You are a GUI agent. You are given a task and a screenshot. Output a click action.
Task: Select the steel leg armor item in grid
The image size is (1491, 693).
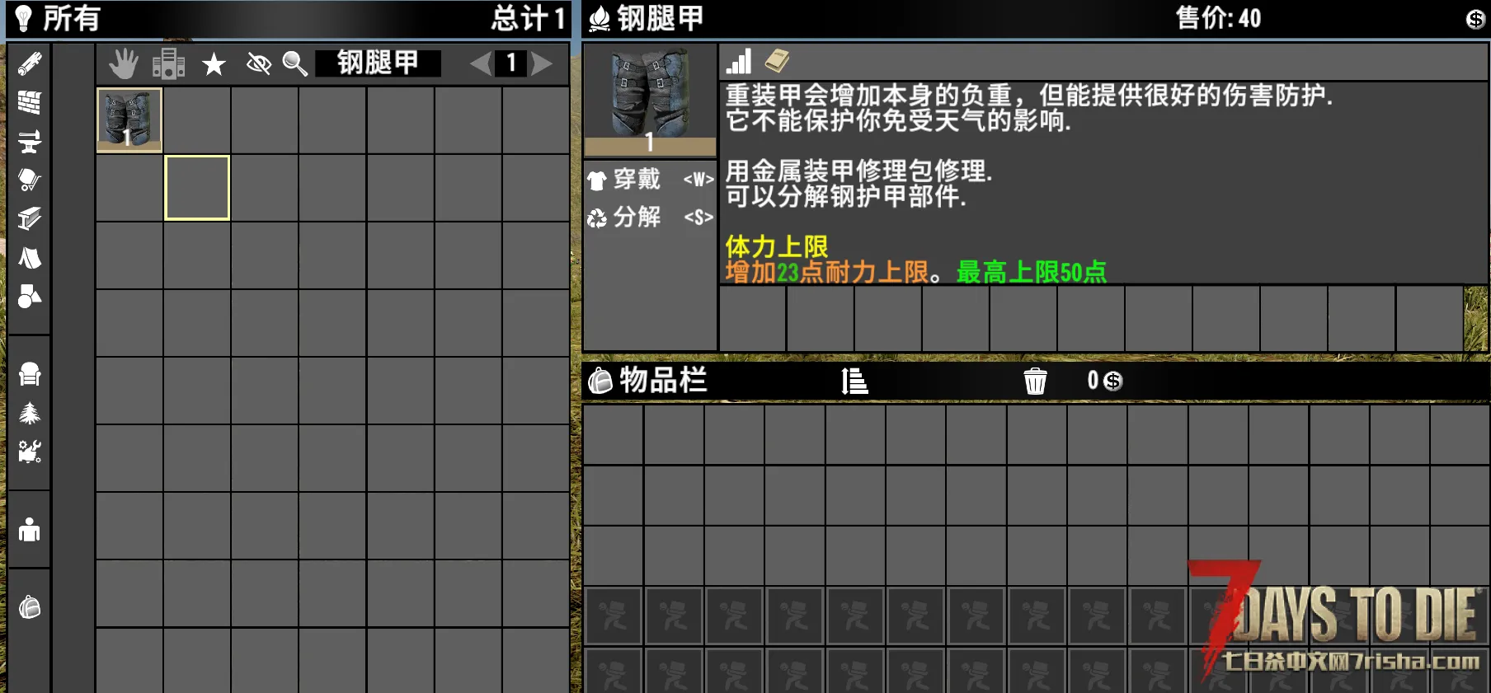[129, 120]
